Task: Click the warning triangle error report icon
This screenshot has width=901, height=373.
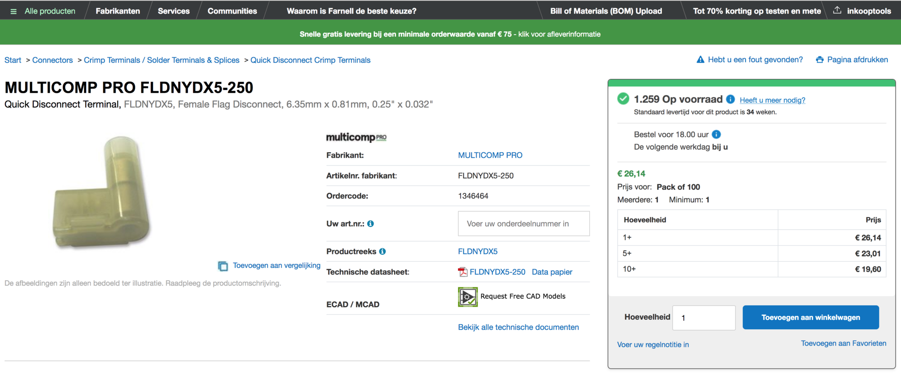Action: coord(700,59)
